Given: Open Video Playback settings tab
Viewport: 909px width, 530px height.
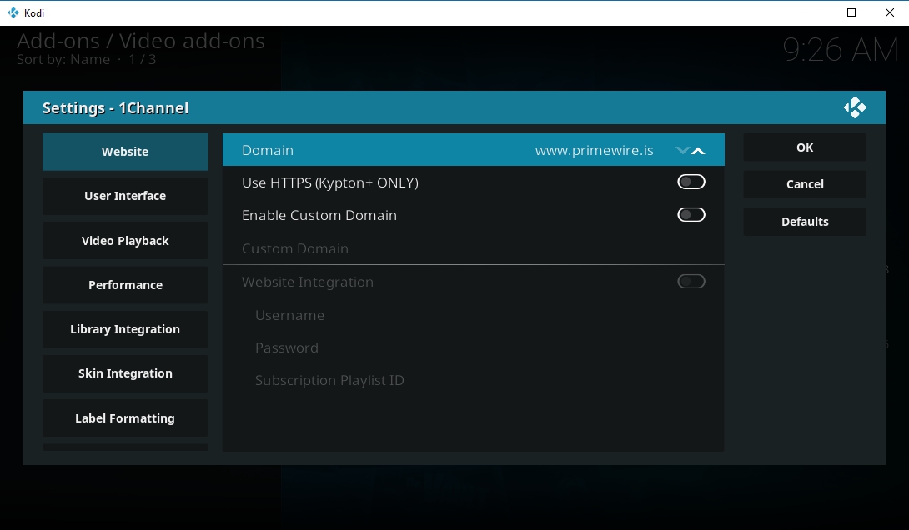Looking at the screenshot, I should 125,241.
